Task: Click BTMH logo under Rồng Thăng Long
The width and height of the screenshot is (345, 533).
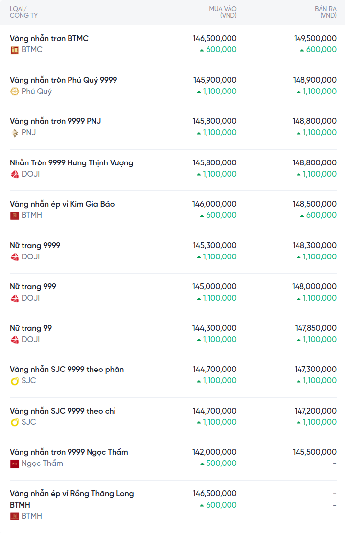Action: [15, 516]
